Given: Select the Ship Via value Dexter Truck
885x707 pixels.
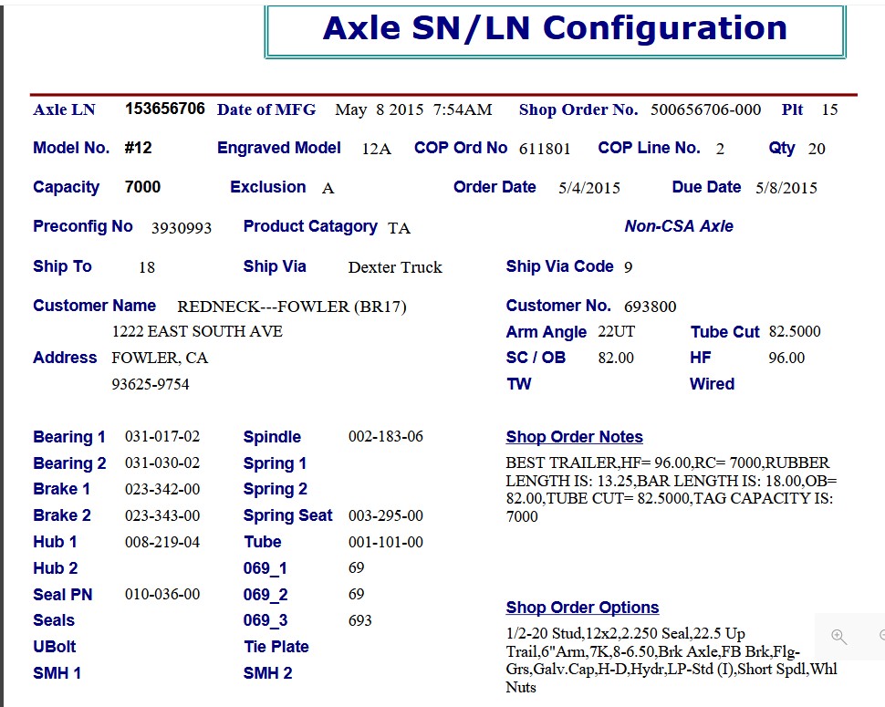Looking at the screenshot, I should 395,267.
